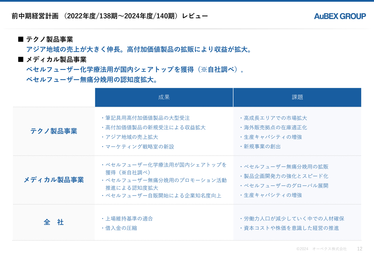374x259 pixels.
Task: Click 海外販売拠点の在庫適正化
Action: coord(273,127)
